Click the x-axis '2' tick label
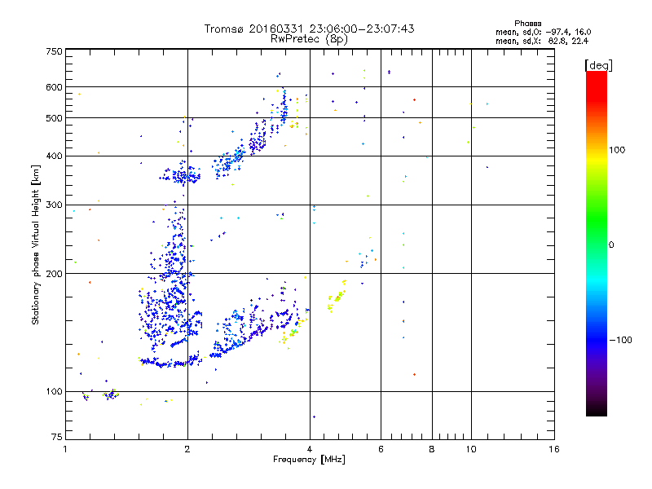This screenshot has width=652, height=489. 187,449
